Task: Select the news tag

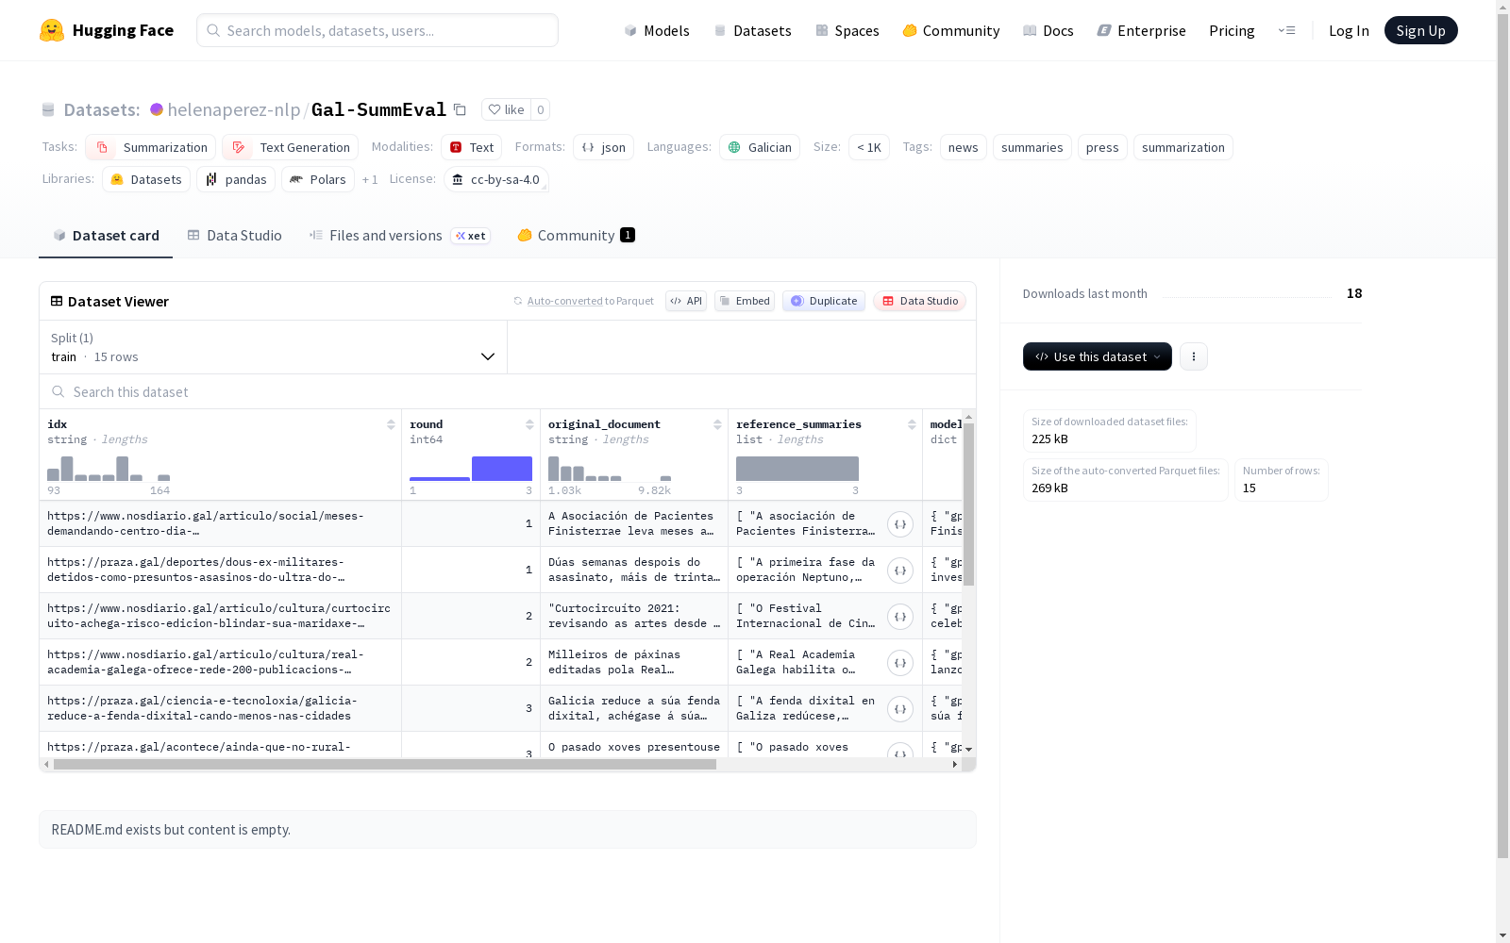Action: (964, 147)
